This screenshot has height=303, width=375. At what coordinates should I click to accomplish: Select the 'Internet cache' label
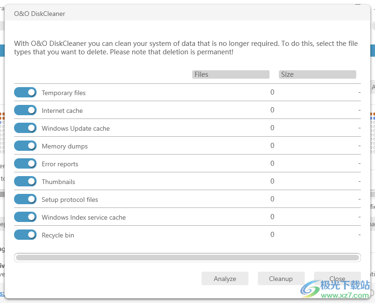62,111
